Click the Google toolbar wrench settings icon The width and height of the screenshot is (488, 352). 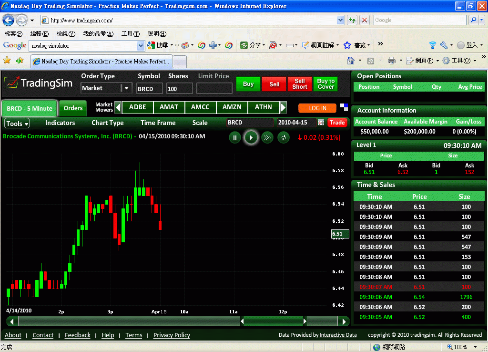click(444, 45)
